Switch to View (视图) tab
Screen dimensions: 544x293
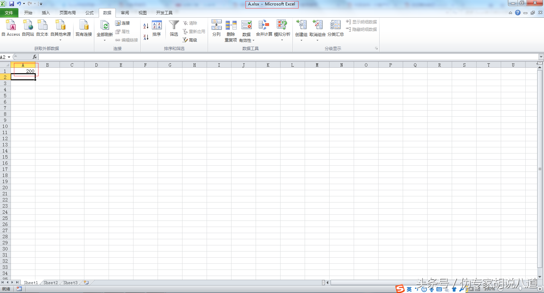click(143, 13)
